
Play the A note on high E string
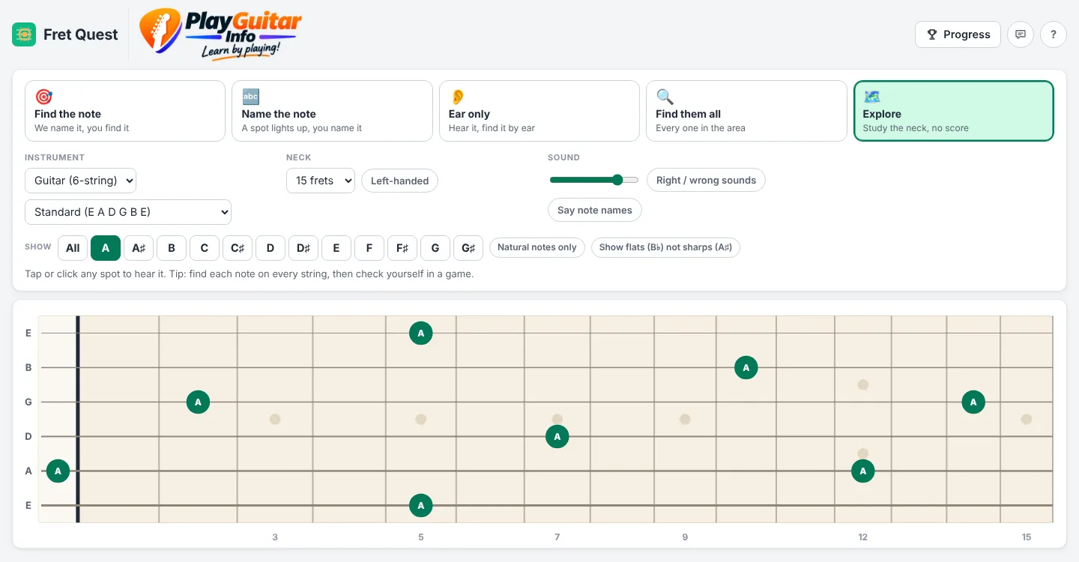pyautogui.click(x=421, y=333)
